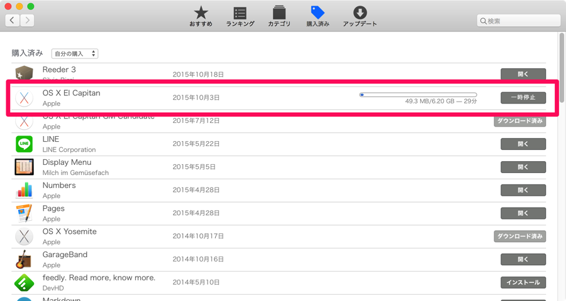Click the Display Menu app icon
The width and height of the screenshot is (566, 301).
24,167
